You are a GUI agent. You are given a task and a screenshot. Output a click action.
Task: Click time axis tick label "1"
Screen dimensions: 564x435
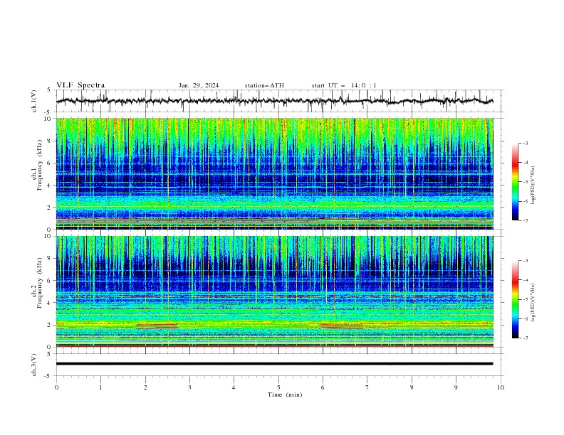100,387
